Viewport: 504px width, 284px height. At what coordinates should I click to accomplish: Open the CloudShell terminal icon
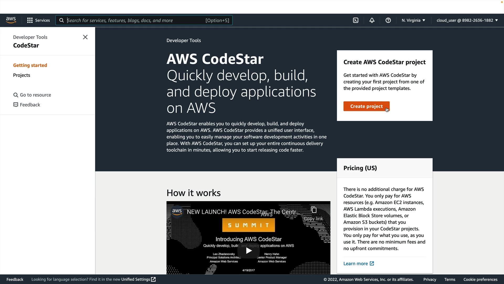(355, 20)
